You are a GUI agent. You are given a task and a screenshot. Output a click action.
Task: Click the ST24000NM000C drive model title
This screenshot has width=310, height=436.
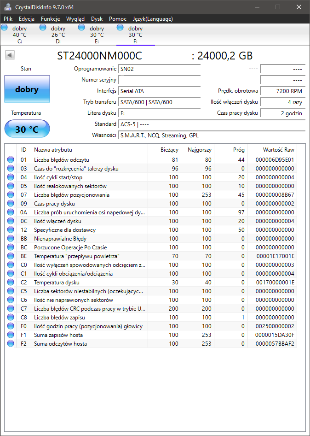(99, 56)
